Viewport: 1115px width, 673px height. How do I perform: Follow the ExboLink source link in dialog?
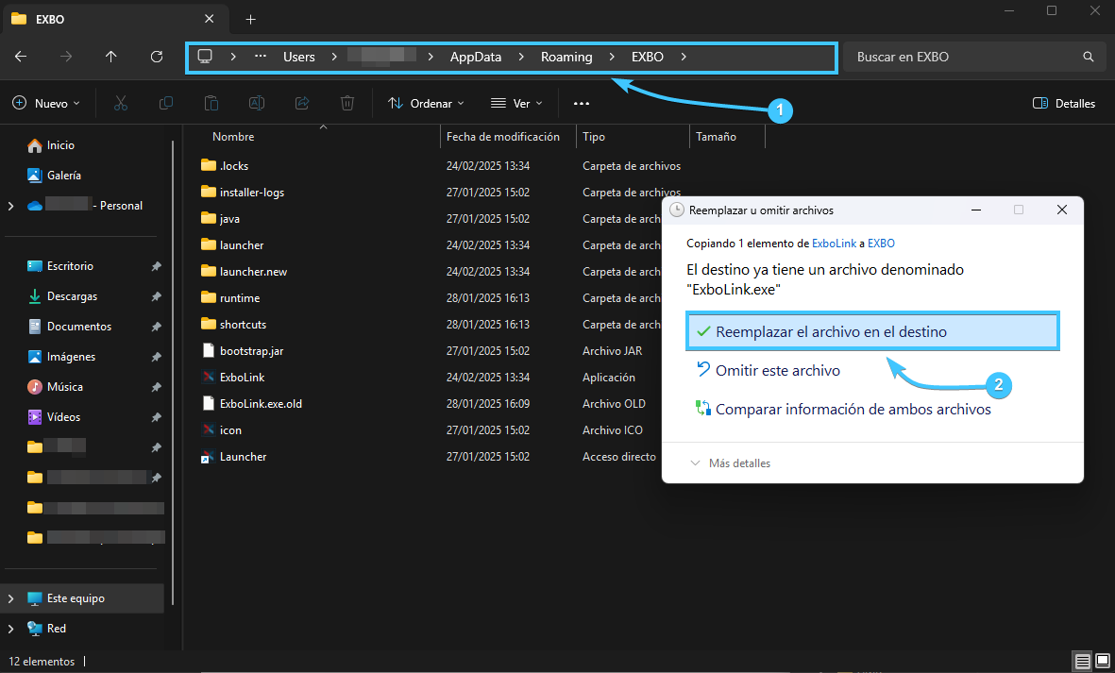coord(834,244)
